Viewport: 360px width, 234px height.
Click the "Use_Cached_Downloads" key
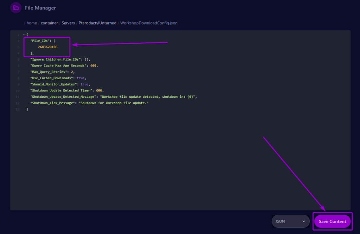coord(52,78)
